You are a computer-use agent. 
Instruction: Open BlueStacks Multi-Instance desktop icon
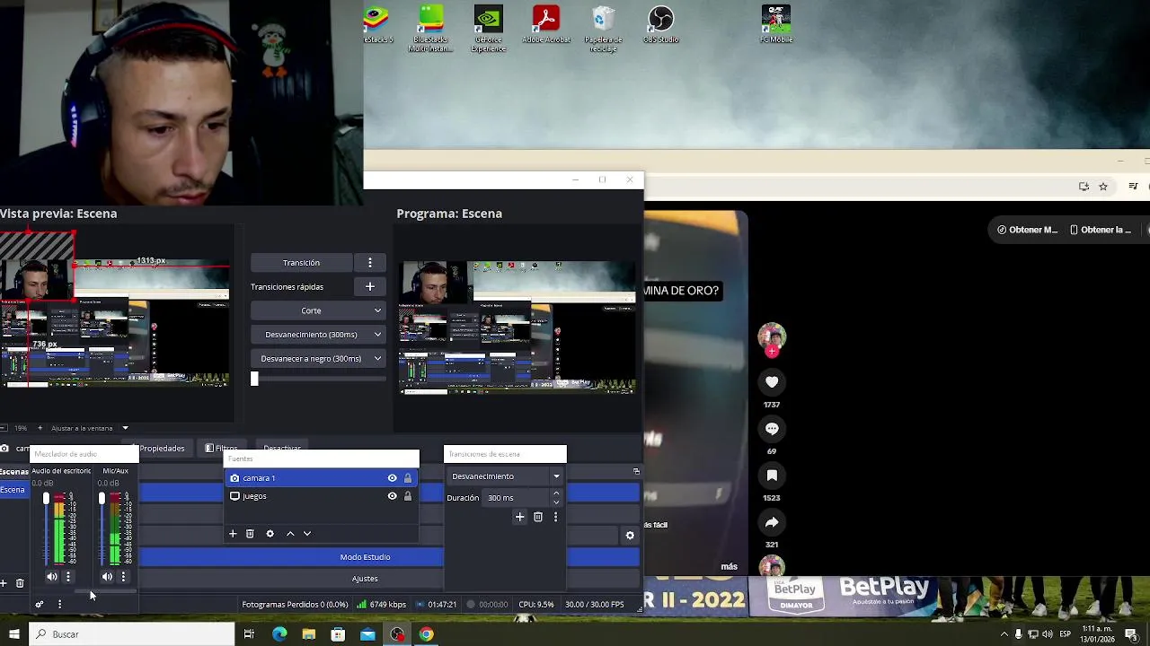point(431,29)
